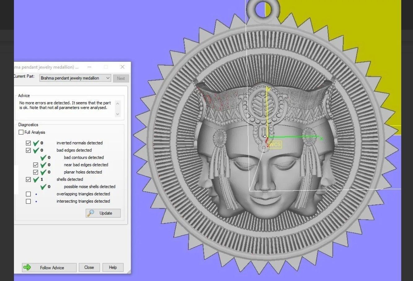
Task: Click the magnifier icon on Update
Action: [x=90, y=213]
